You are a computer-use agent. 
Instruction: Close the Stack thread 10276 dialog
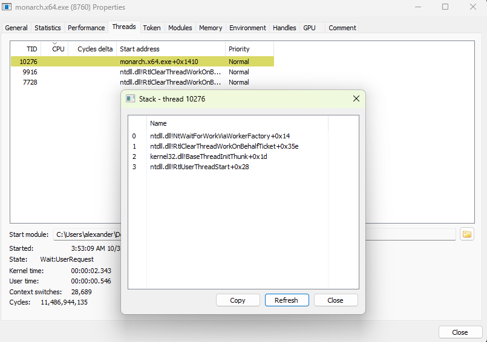tap(356, 98)
